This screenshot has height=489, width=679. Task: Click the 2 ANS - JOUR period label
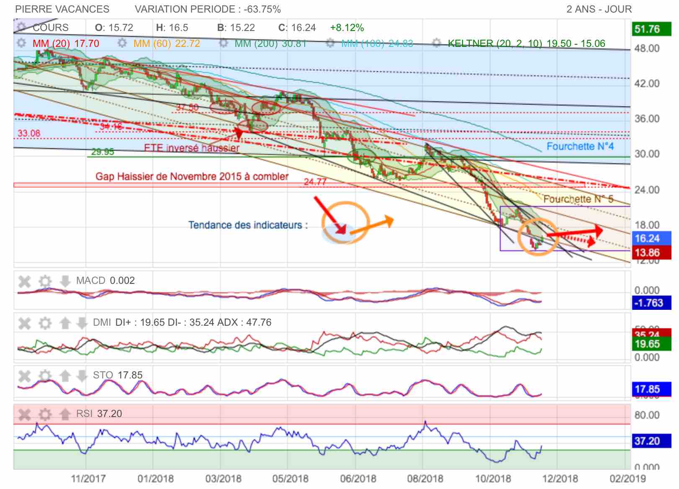click(599, 9)
